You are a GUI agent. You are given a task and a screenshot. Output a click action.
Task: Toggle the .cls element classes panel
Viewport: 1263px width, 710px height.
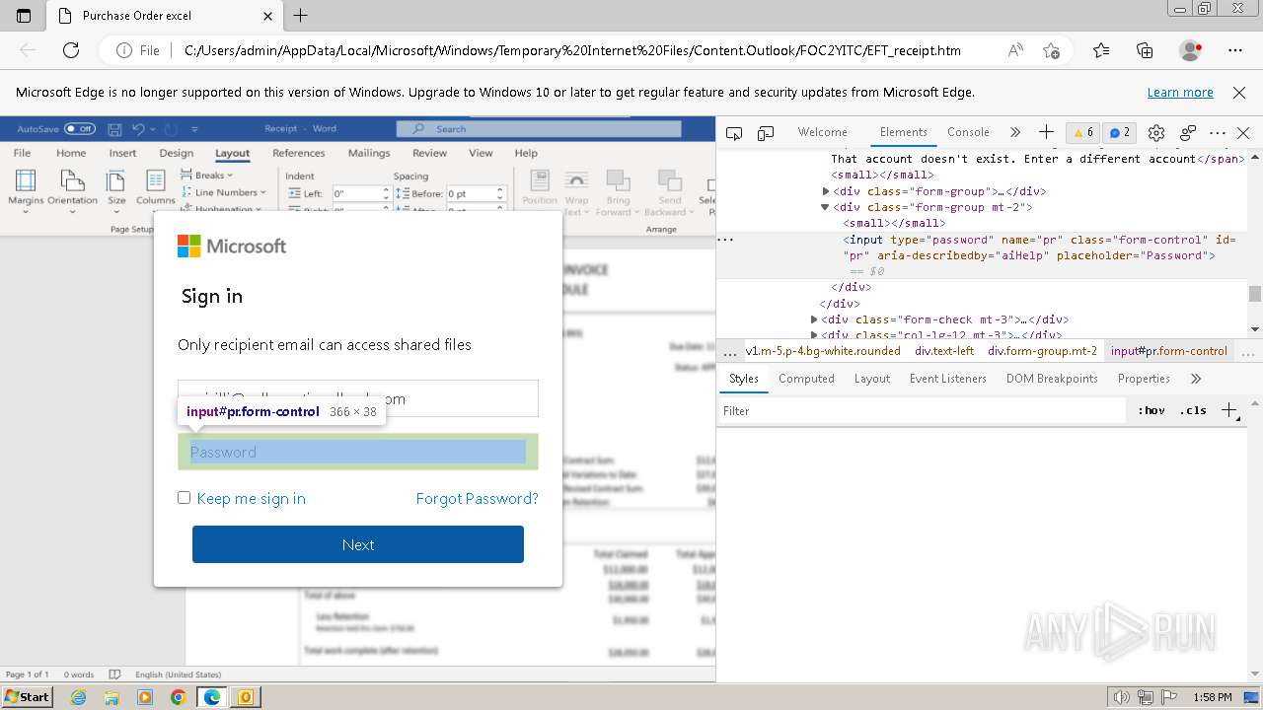point(1193,411)
